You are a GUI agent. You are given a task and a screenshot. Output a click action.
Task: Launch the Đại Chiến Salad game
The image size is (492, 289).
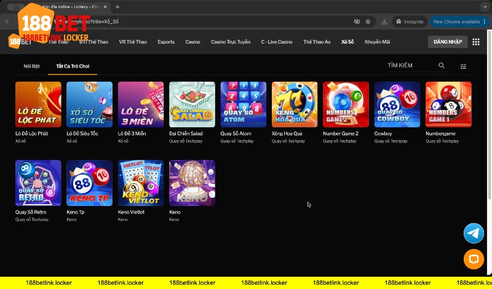coord(192,105)
